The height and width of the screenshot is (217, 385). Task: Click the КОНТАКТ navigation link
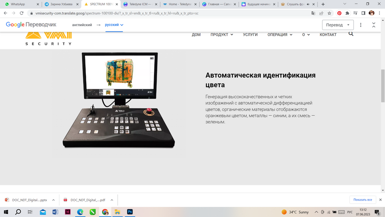[328, 35]
